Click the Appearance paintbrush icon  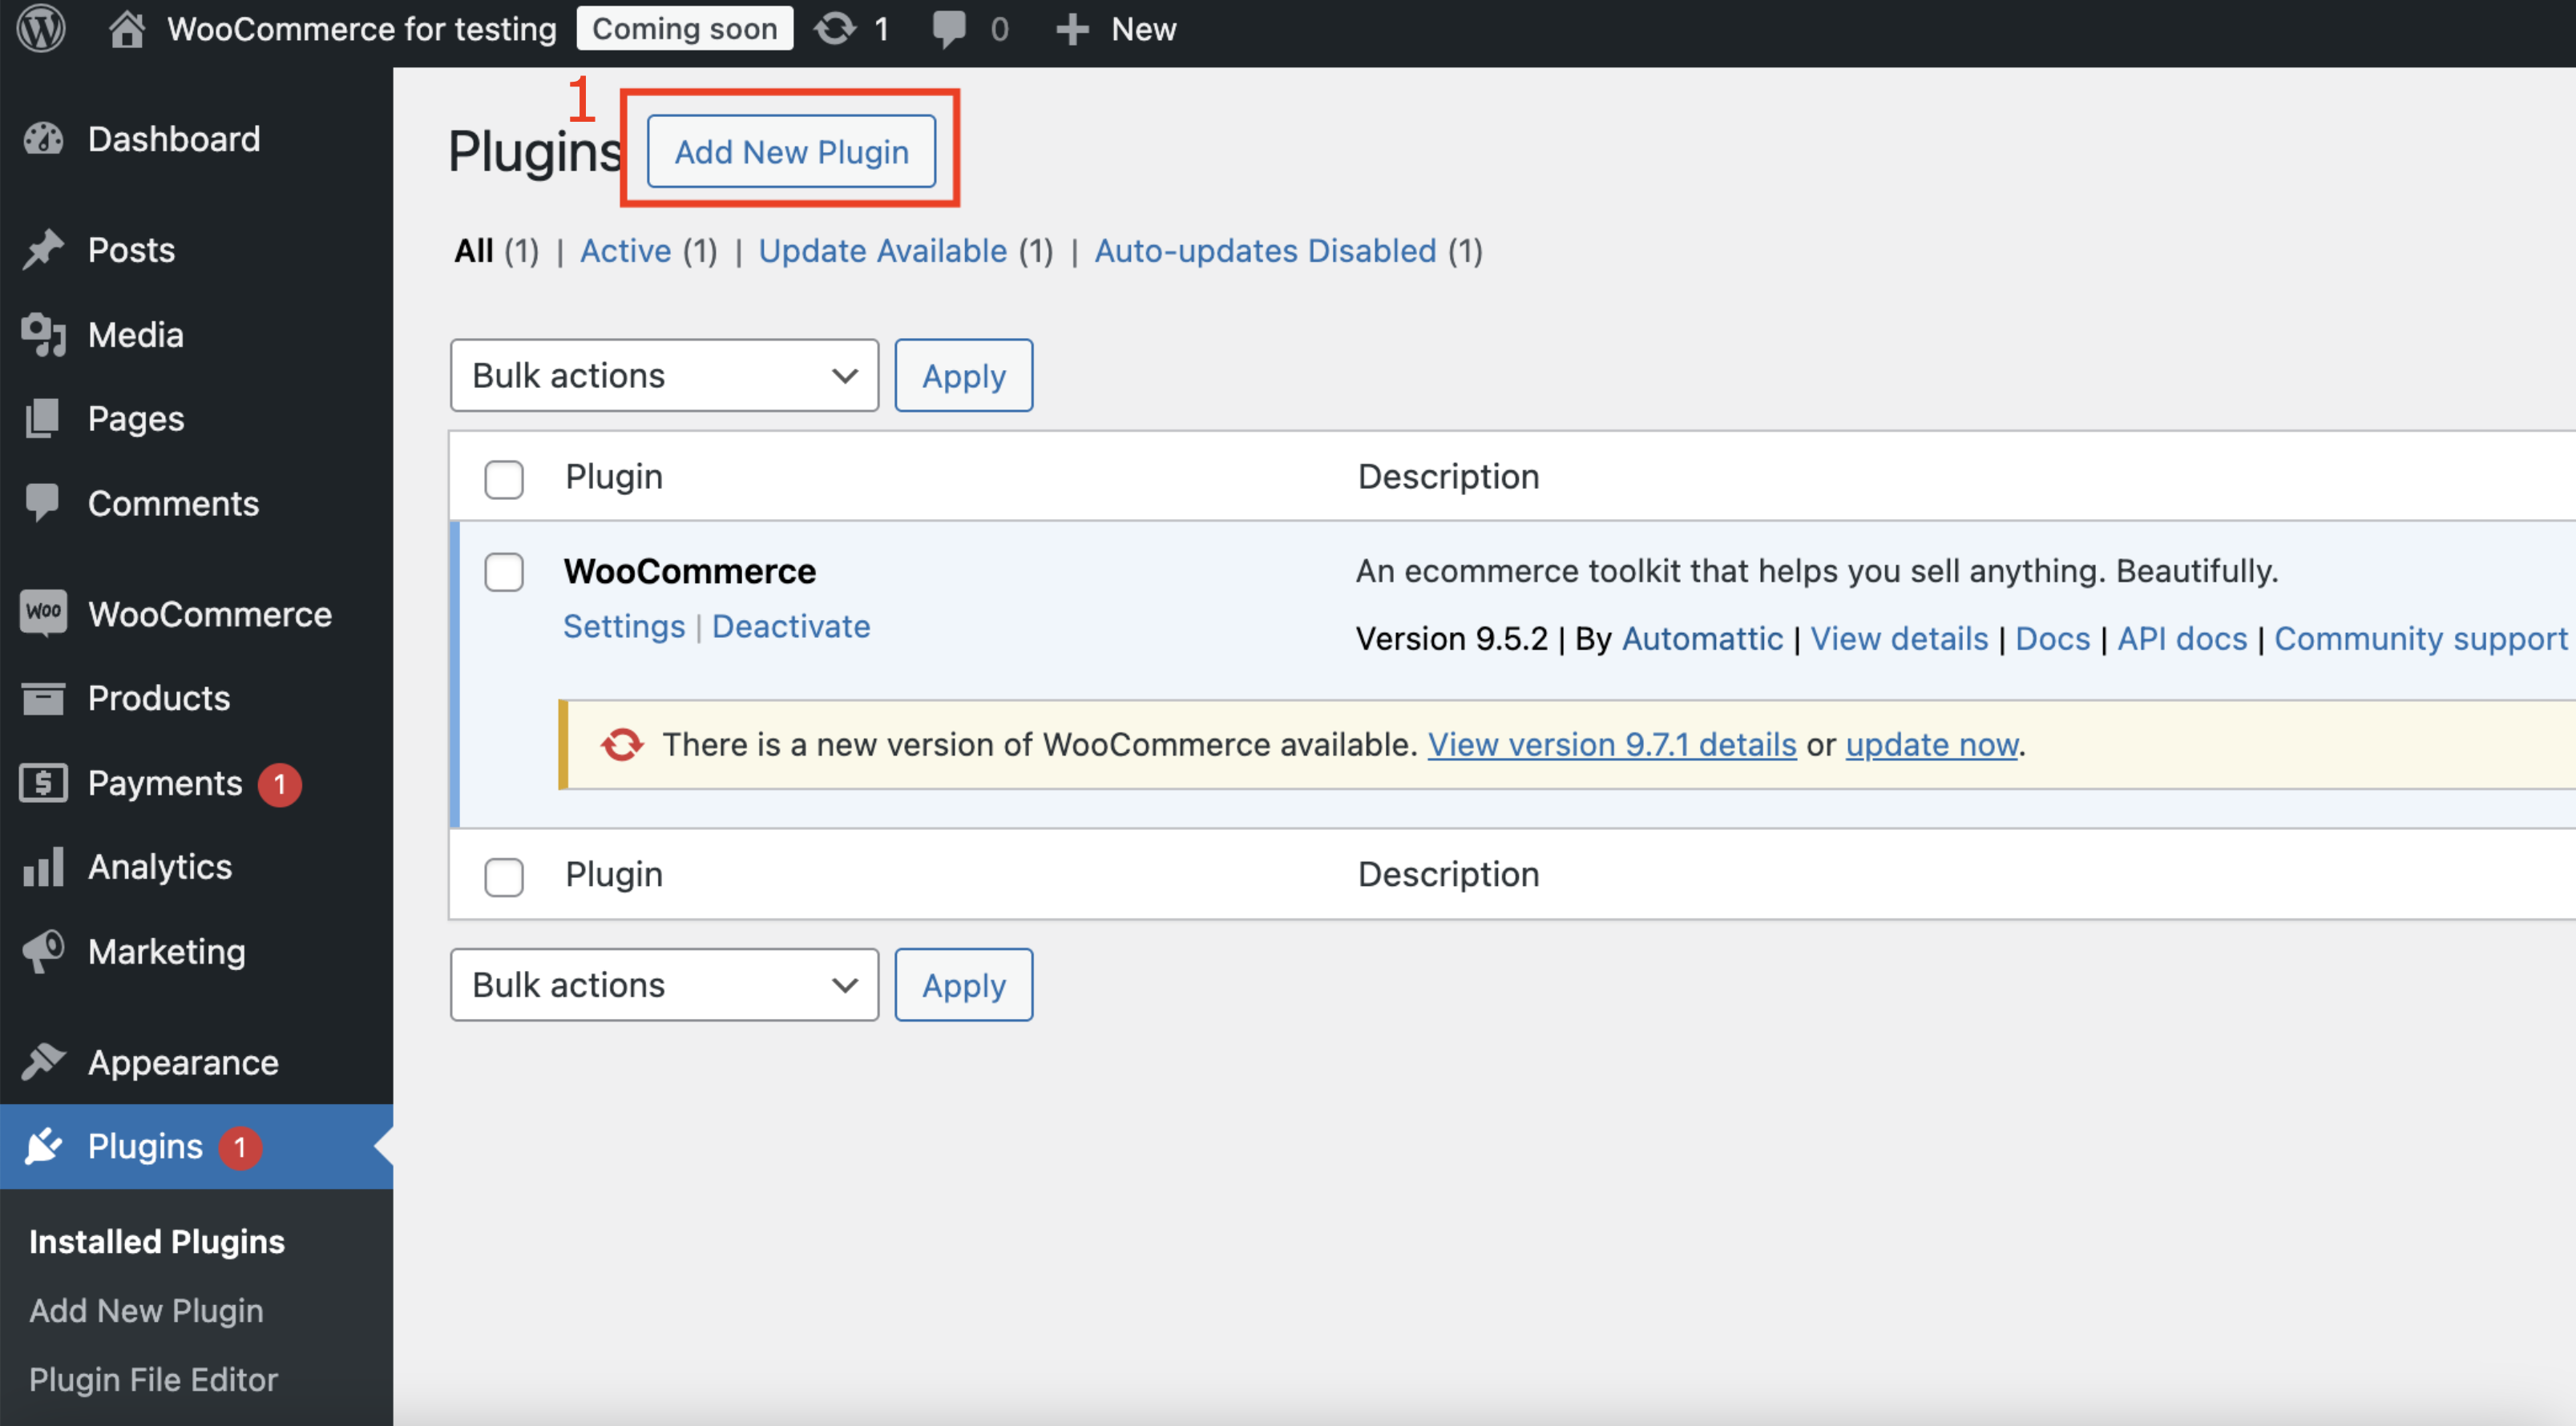(x=43, y=1061)
